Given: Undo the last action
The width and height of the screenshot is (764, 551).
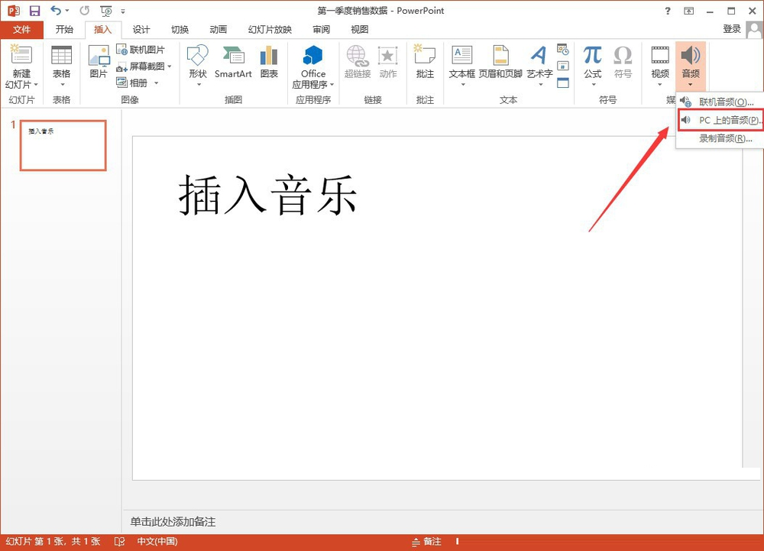Looking at the screenshot, I should coord(56,10).
